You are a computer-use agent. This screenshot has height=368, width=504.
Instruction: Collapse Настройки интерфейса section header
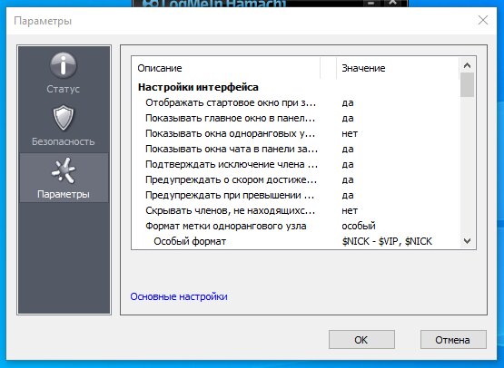[x=198, y=87]
